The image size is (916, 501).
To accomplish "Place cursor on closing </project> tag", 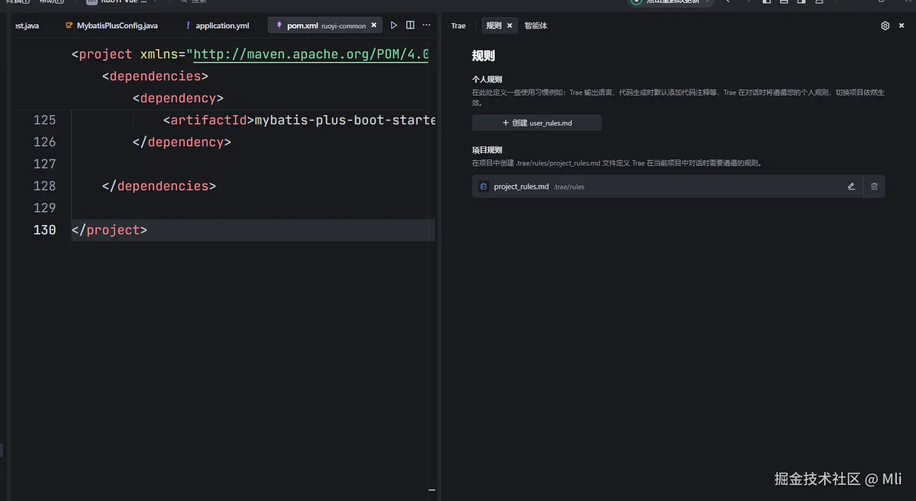I will pos(109,230).
